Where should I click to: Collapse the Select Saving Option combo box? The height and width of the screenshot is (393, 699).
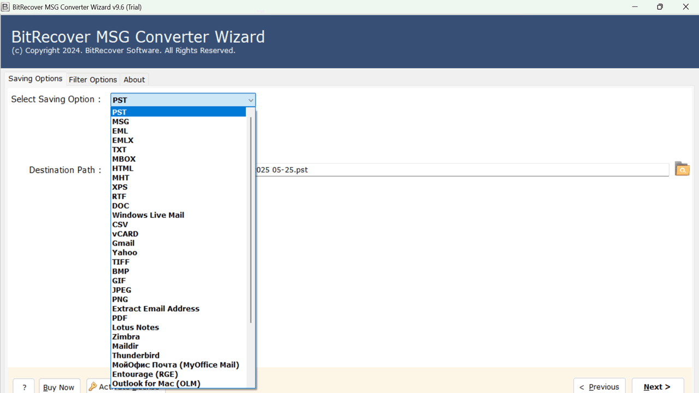(251, 100)
